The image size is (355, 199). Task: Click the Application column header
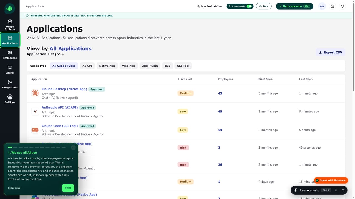pyautogui.click(x=39, y=79)
